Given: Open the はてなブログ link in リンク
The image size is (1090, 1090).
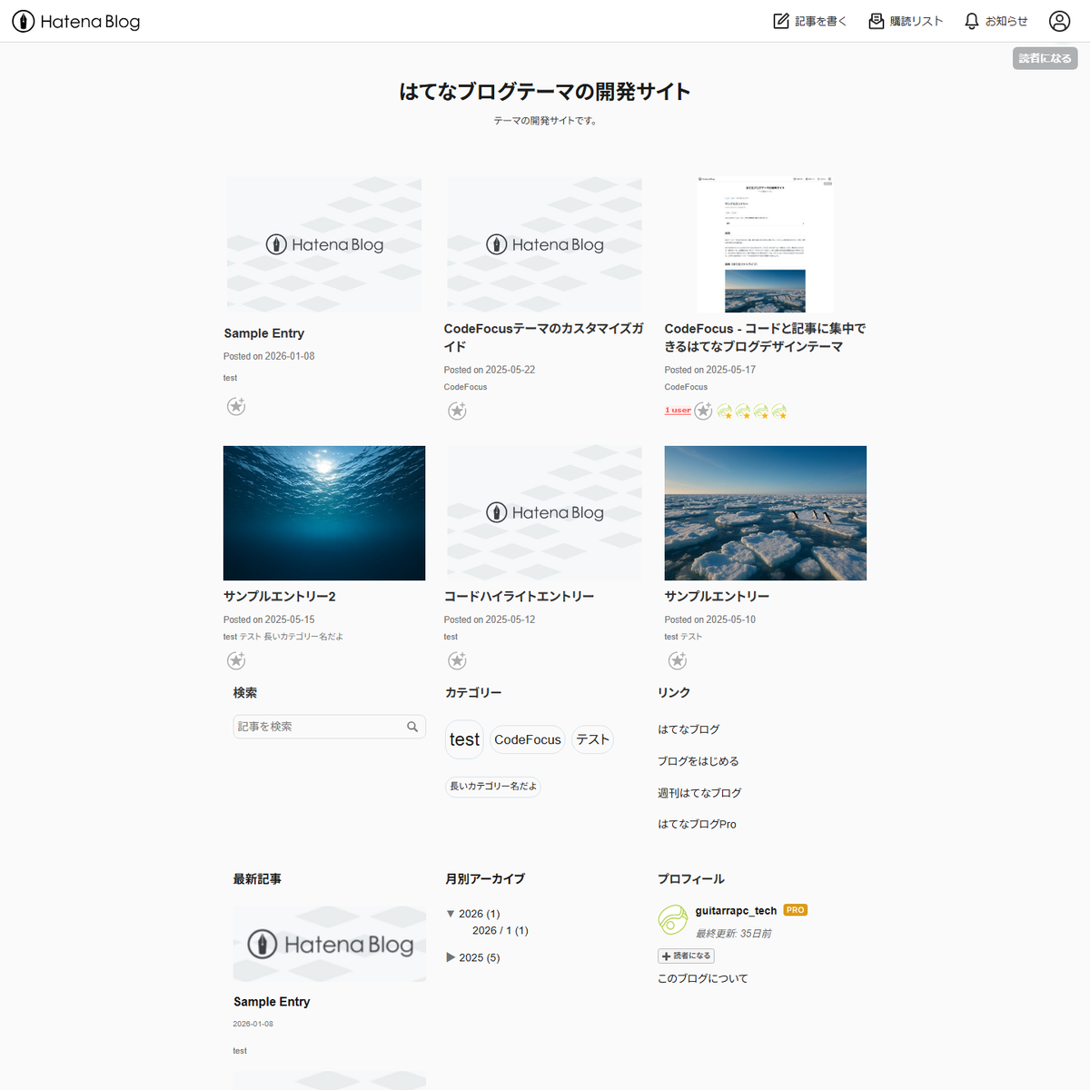Looking at the screenshot, I should [x=689, y=729].
